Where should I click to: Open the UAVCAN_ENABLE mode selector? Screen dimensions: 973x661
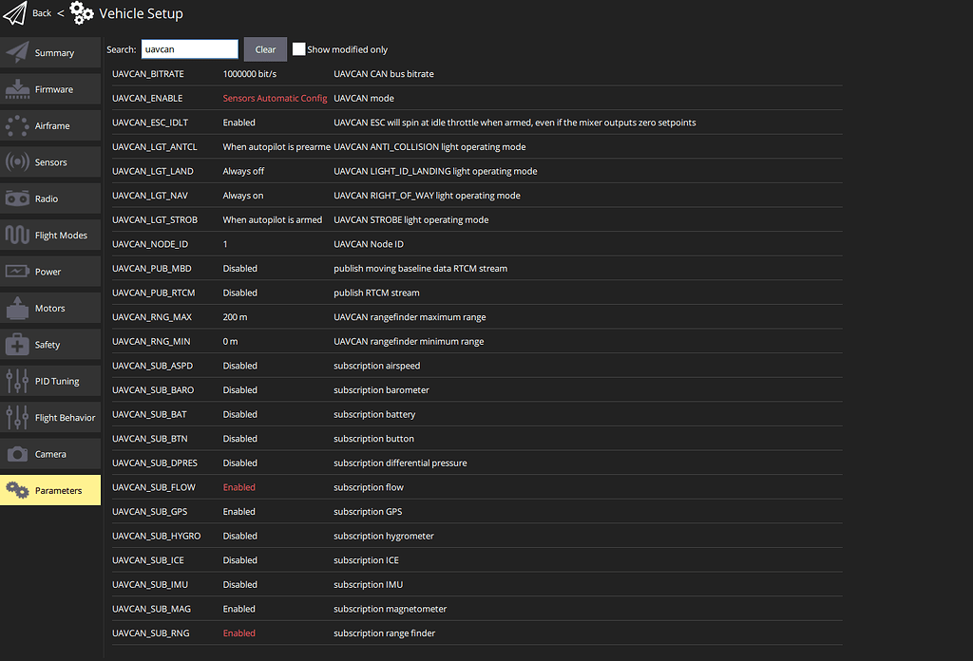276,98
